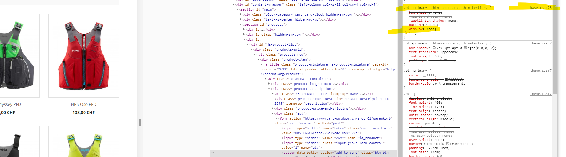This screenshot has width=566, height=157.
Task: Collapse the div class="products-grid" node
Action: 251,49
